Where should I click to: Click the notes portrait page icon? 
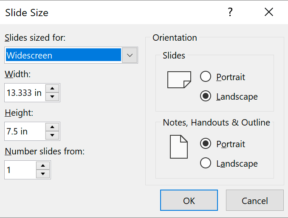[x=179, y=146]
